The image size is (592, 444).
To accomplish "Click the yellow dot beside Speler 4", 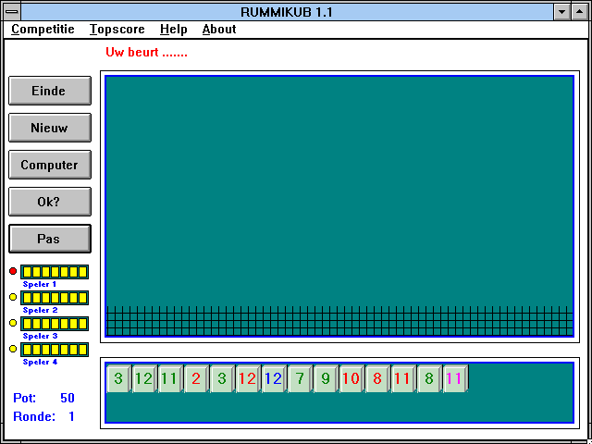I will [13, 349].
